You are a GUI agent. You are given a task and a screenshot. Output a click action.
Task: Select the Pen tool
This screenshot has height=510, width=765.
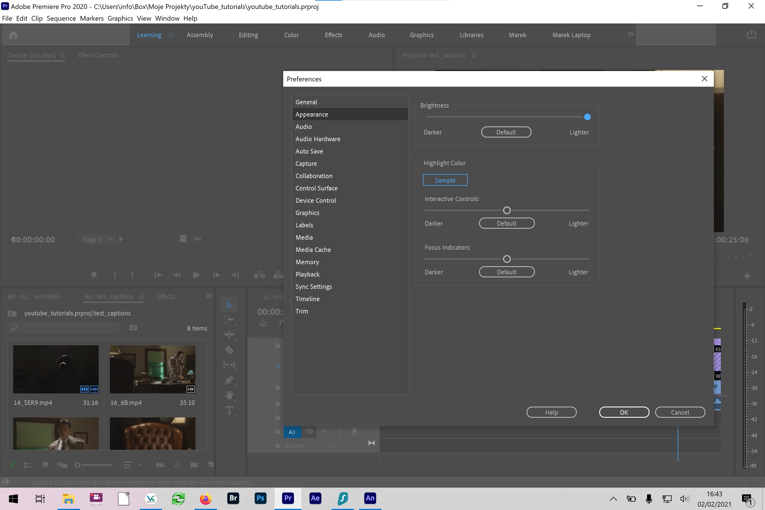tap(229, 380)
